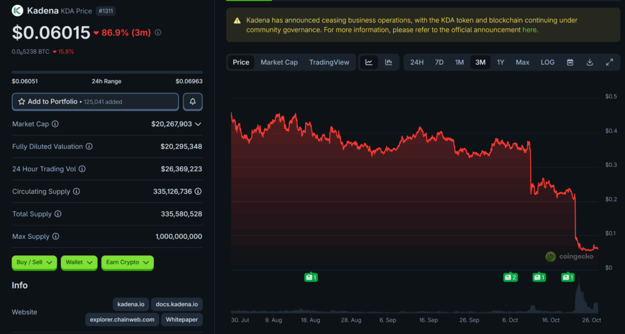Switch to the Market Cap chart tab
The width and height of the screenshot is (625, 334).
[x=279, y=62]
